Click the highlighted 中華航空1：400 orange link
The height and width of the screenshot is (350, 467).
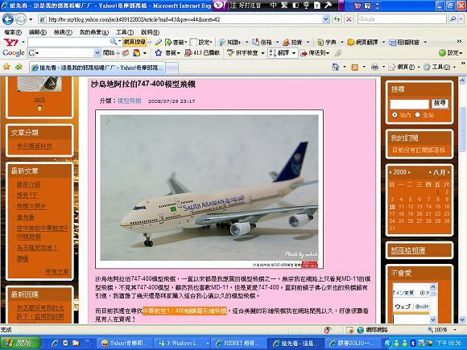[x=184, y=311]
